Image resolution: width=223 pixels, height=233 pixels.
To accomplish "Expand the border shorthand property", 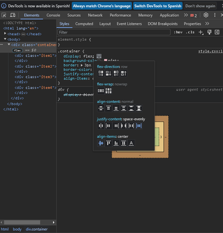I will (82, 65).
